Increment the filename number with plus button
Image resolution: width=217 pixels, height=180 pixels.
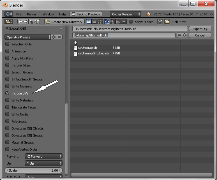pos(185,35)
